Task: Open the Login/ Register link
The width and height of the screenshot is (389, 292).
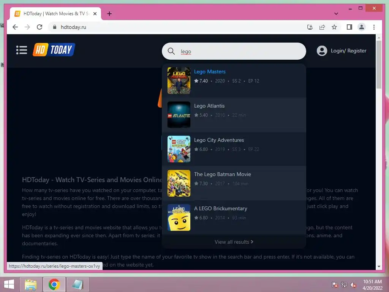Action: 348,51
